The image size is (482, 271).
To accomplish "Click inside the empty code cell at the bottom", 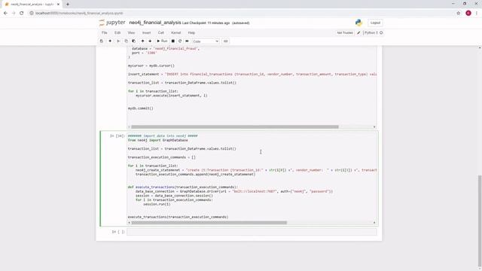I will 252,232.
